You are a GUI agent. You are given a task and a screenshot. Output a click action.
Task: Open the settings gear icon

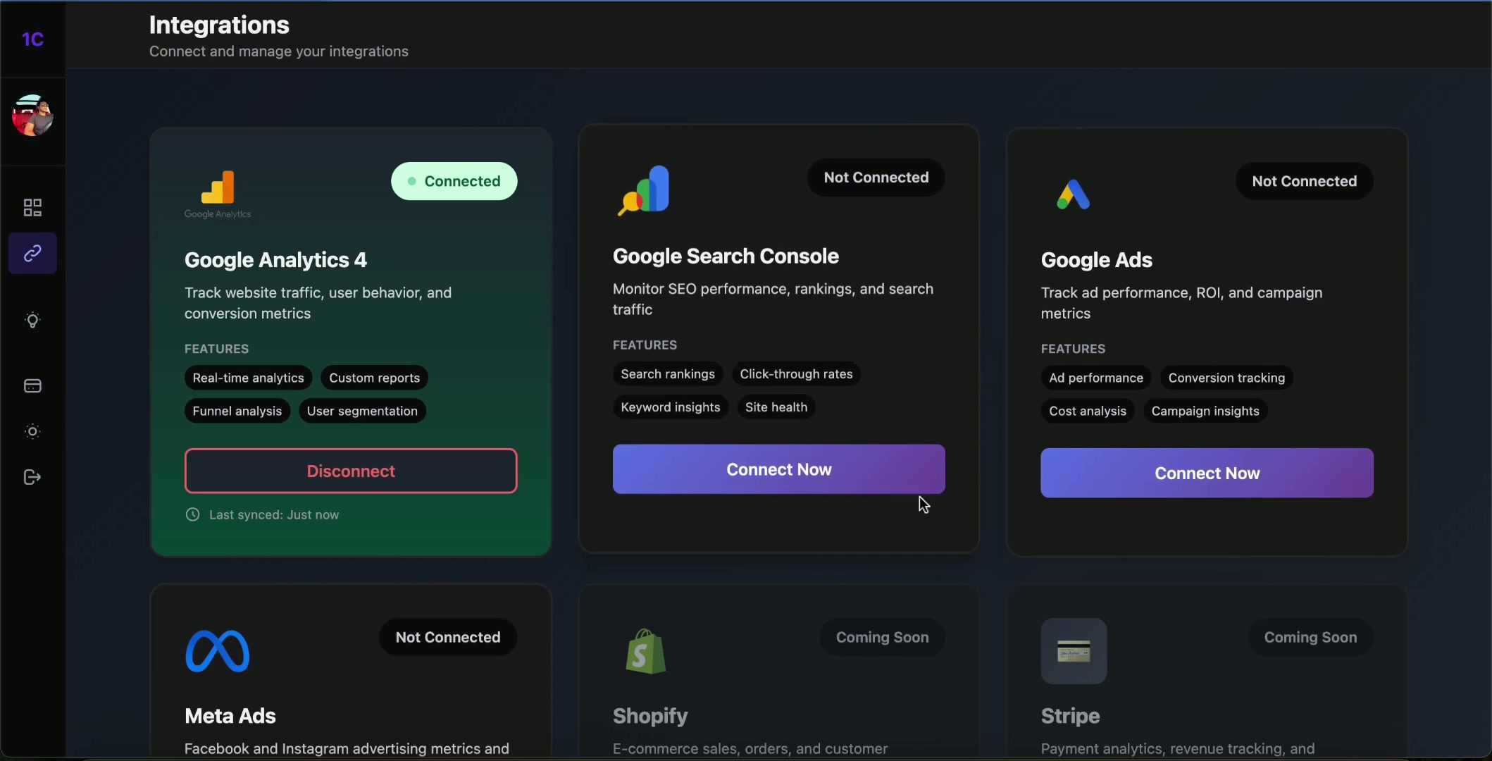(32, 431)
